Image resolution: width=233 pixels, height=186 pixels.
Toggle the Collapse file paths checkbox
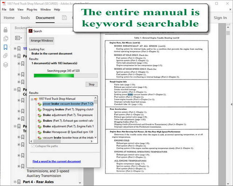[33, 146]
